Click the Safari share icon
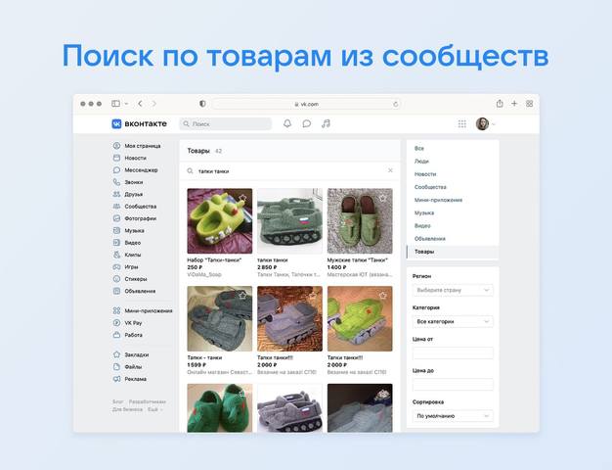The width and height of the screenshot is (612, 470). point(500,103)
